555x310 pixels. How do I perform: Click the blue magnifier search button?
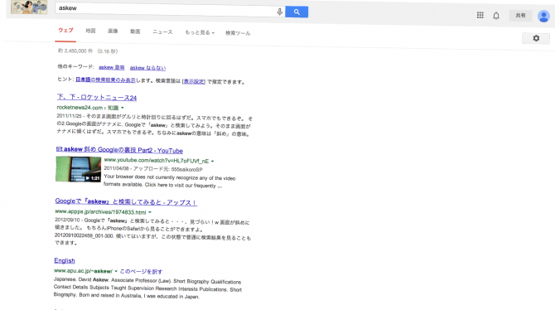coord(297,12)
